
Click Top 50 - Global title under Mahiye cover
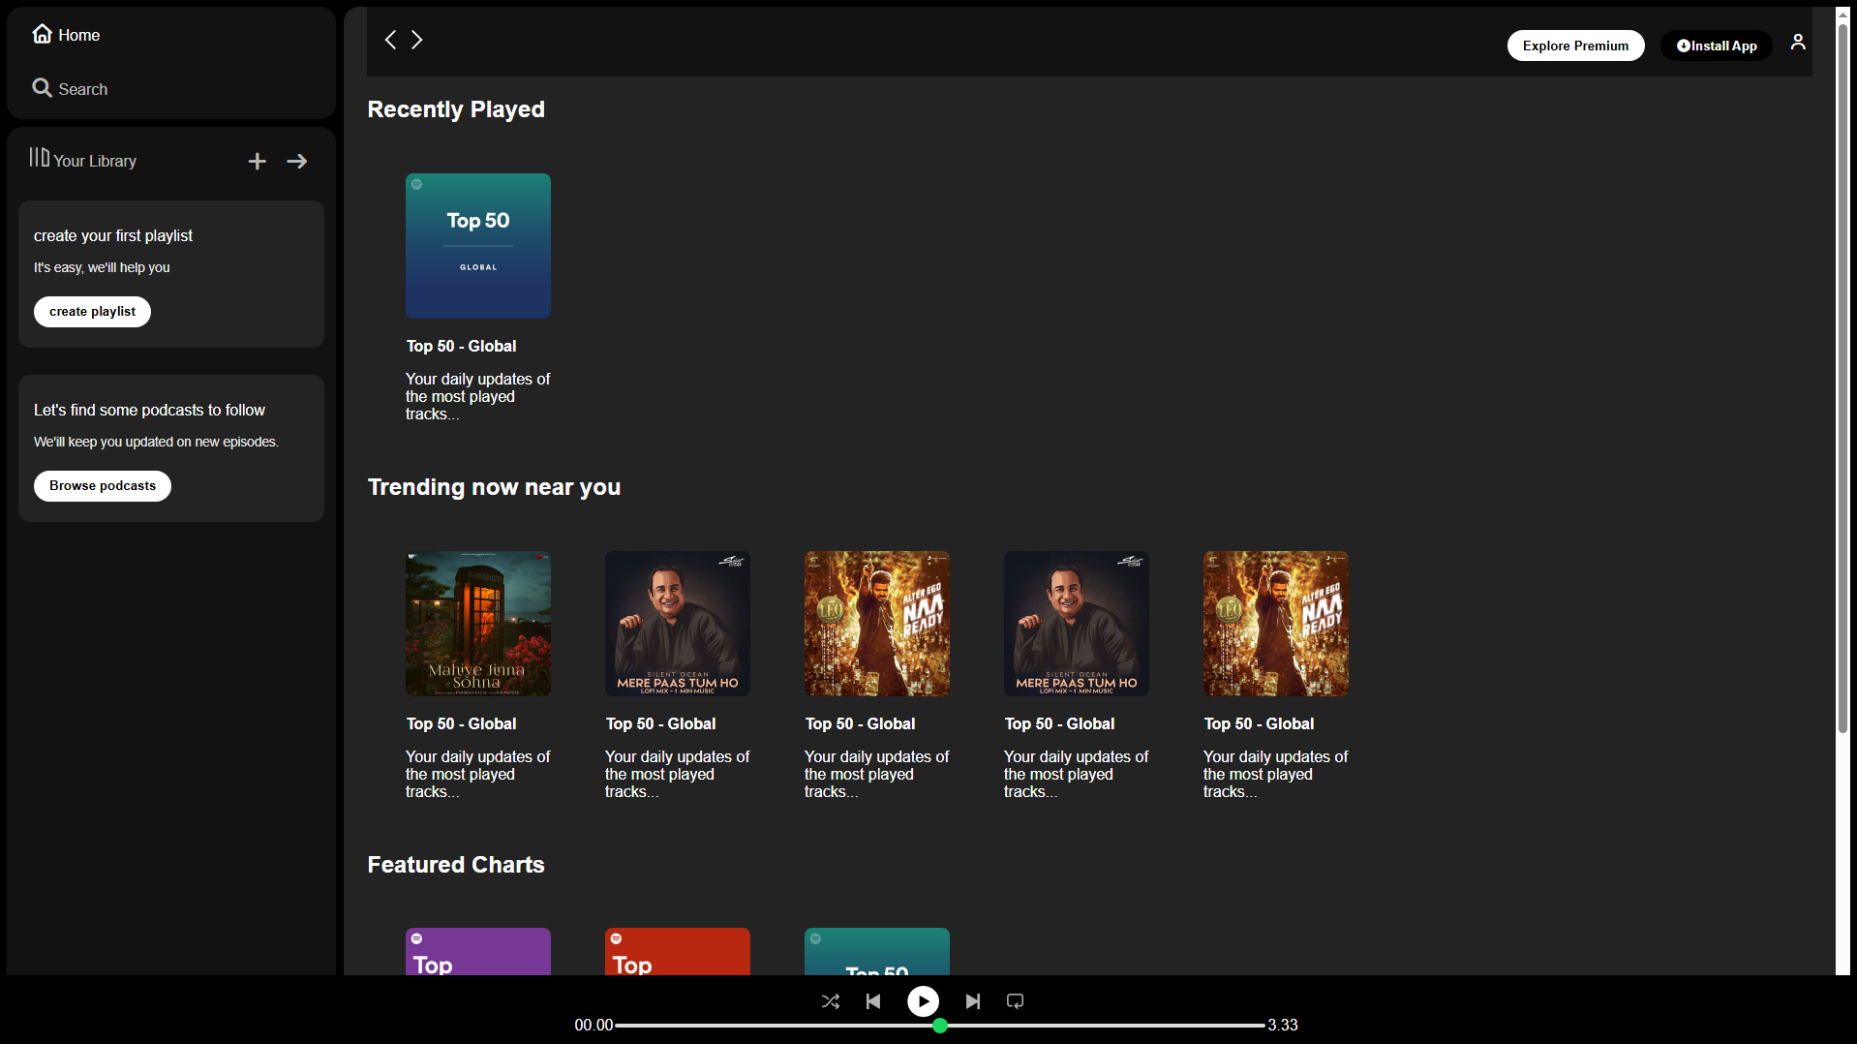(461, 724)
